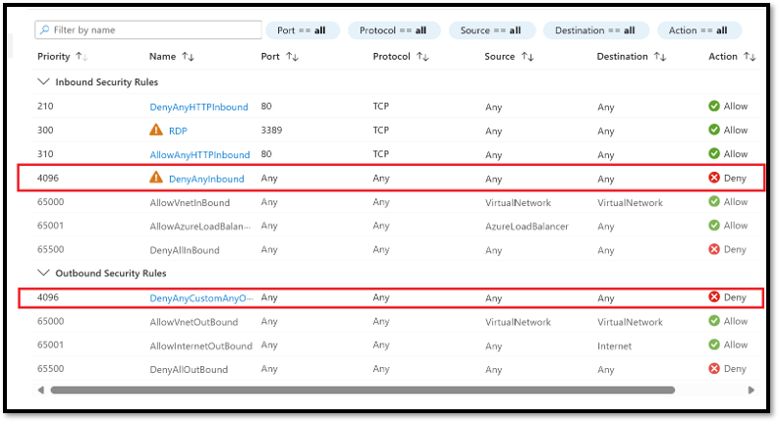
Task: Open the Destination == all filter
Action: point(595,30)
